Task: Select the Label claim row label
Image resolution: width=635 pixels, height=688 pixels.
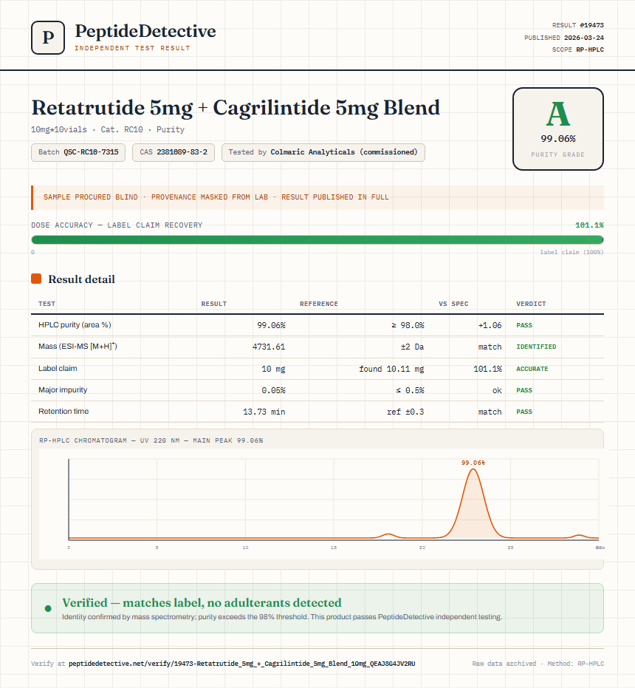Action: (58, 368)
